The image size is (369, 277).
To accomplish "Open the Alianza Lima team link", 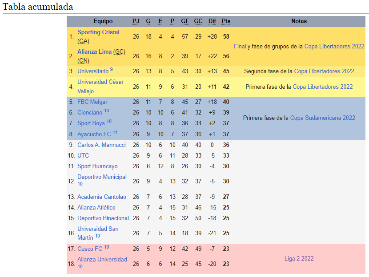I will (x=95, y=51).
